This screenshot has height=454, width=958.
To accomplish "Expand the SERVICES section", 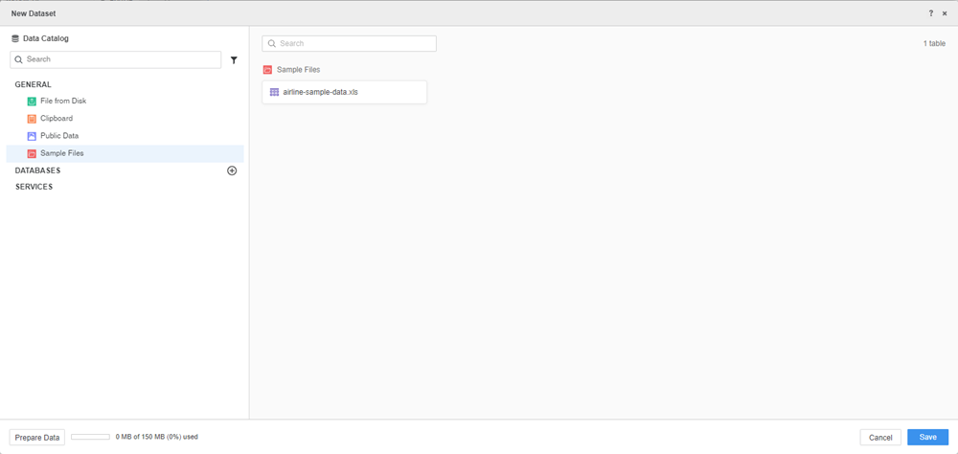I will [34, 187].
